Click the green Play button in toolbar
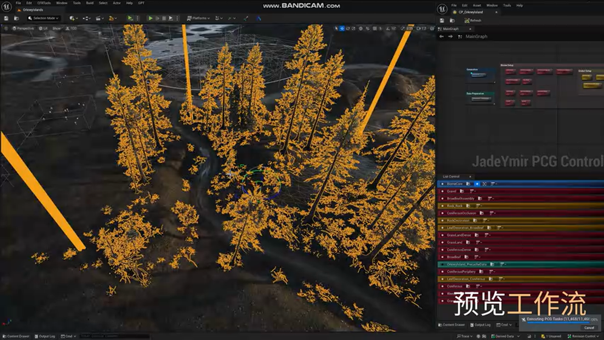This screenshot has width=604, height=340. 151,18
